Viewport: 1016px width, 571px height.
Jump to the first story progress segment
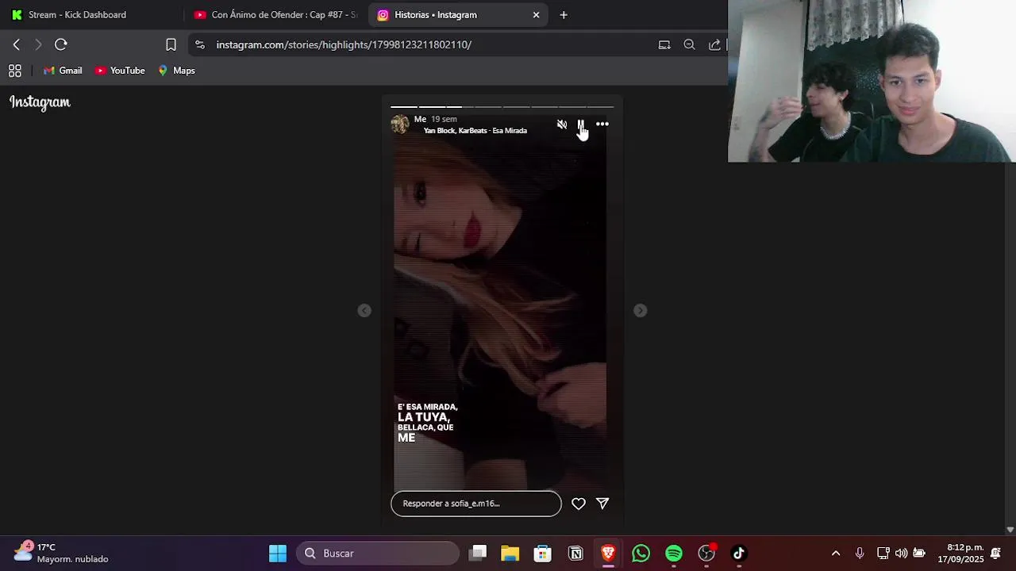404,106
